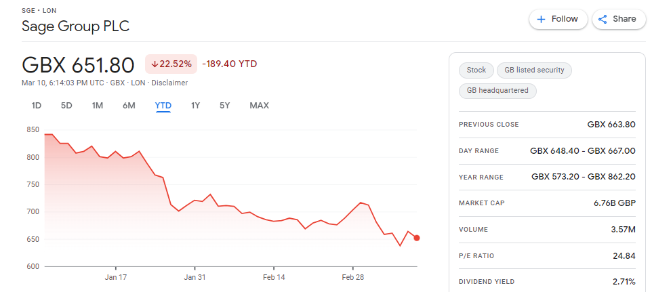The image size is (652, 292).
Task: Click the Feb 28 date on chart axis
Action: pos(353,278)
